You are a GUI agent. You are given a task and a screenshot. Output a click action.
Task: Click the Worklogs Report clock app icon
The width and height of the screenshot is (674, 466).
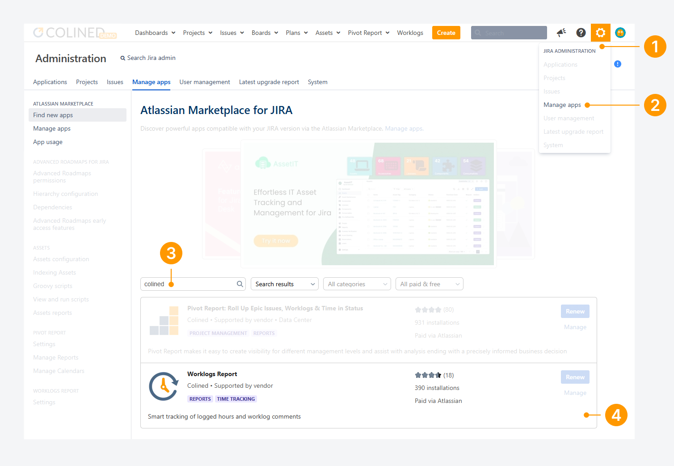tap(164, 386)
